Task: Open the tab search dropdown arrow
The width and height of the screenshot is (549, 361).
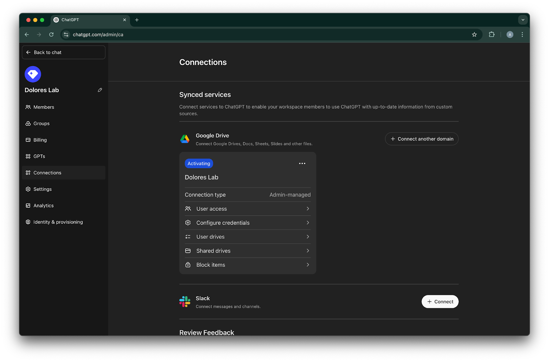Action: pos(523,20)
